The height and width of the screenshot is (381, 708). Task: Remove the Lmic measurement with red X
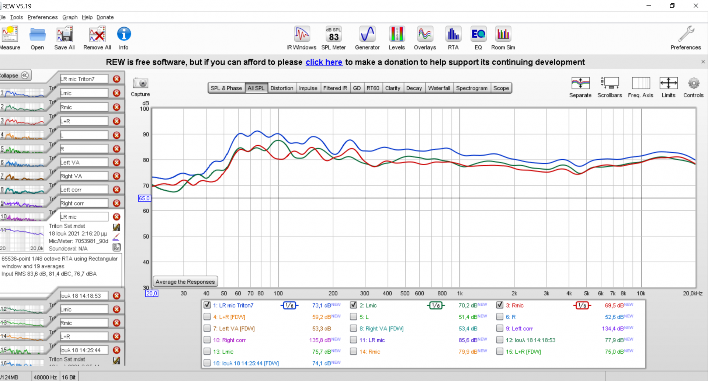click(x=117, y=93)
